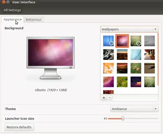The height and width of the screenshot is (134, 163).
Task: Pick the pink flowers on green wallpaper
Action: point(136,68)
